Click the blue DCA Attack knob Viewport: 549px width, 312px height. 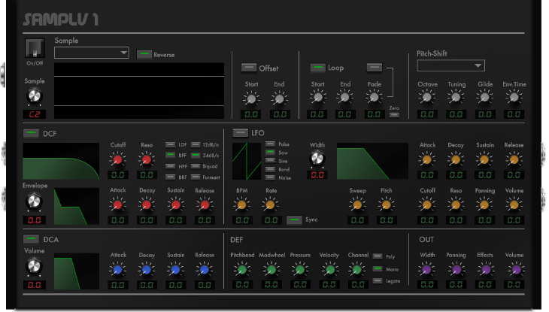[x=117, y=270]
